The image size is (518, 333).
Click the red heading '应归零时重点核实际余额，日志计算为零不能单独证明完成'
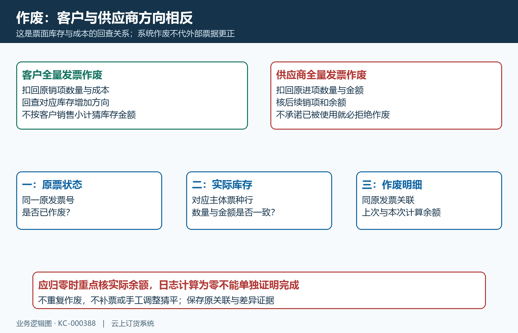point(169,285)
